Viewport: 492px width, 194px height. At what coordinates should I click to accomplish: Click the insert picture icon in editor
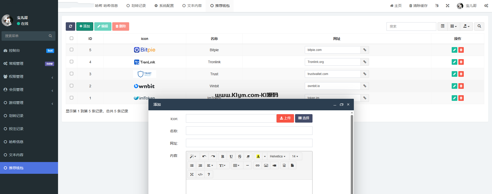266,166
